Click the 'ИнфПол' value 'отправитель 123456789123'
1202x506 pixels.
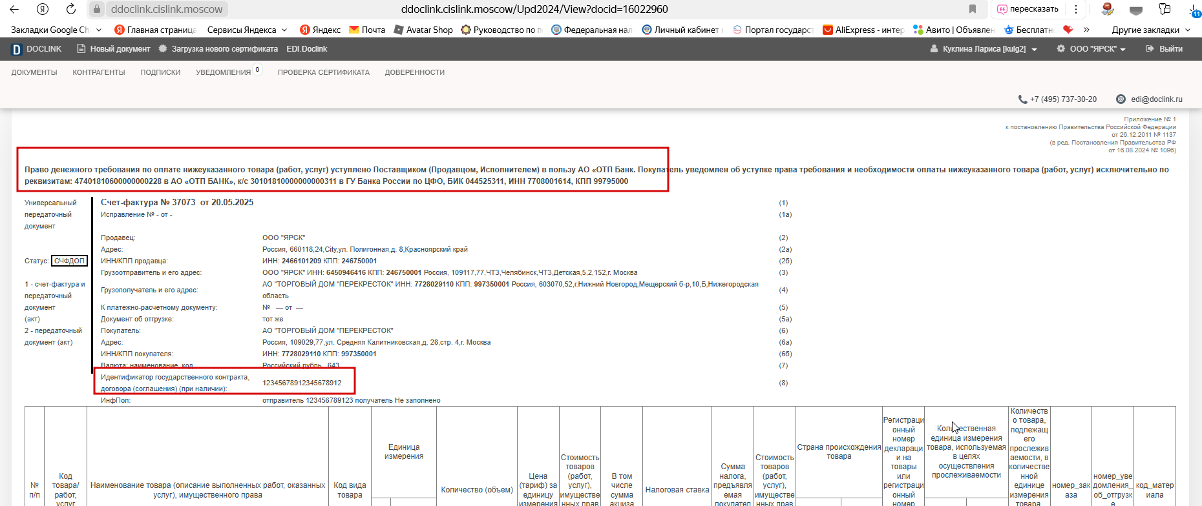308,400
